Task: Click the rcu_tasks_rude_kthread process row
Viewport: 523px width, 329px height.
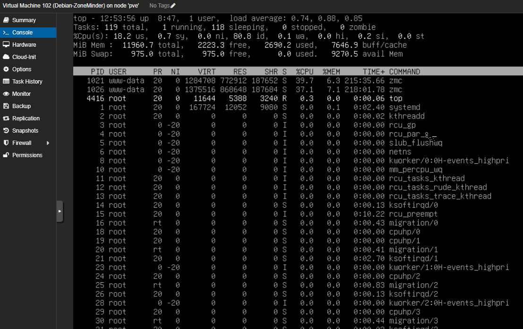Action: [291, 187]
